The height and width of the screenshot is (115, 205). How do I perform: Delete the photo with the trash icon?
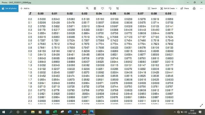coord(95,8)
